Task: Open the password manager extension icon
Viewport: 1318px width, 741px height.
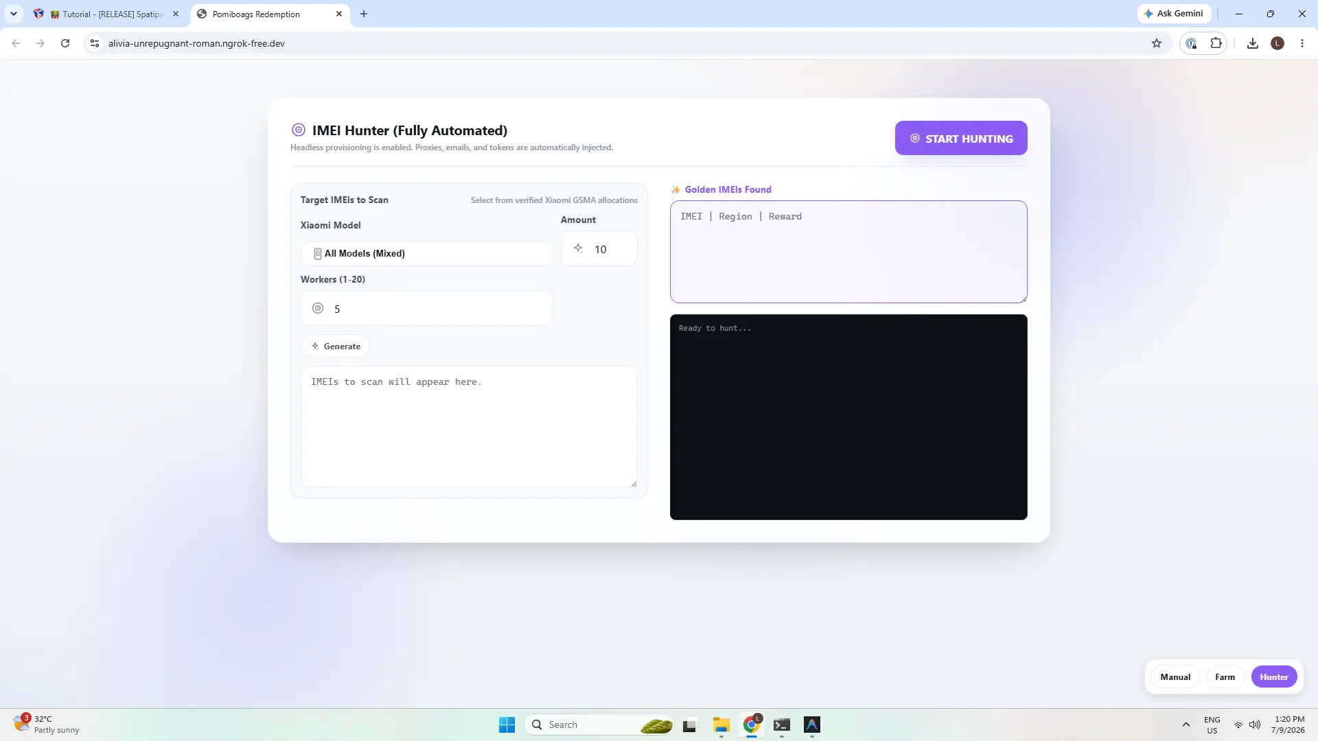Action: (1192, 43)
